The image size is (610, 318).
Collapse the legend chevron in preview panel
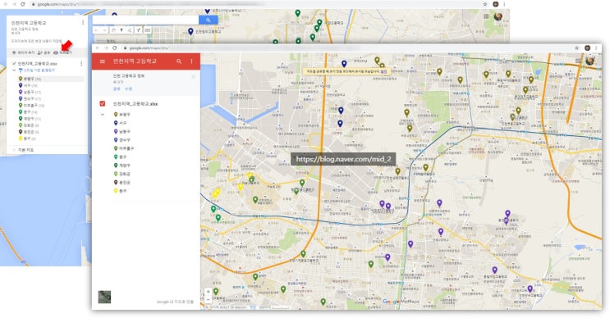(x=103, y=115)
